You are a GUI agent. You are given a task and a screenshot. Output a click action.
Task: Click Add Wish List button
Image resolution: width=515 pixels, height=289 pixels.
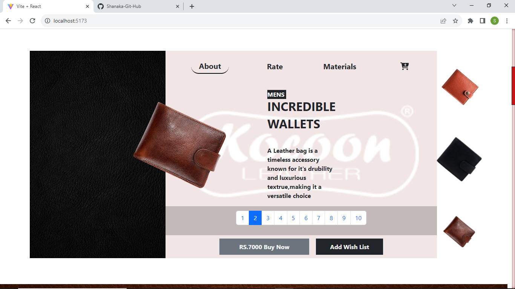[349, 247]
